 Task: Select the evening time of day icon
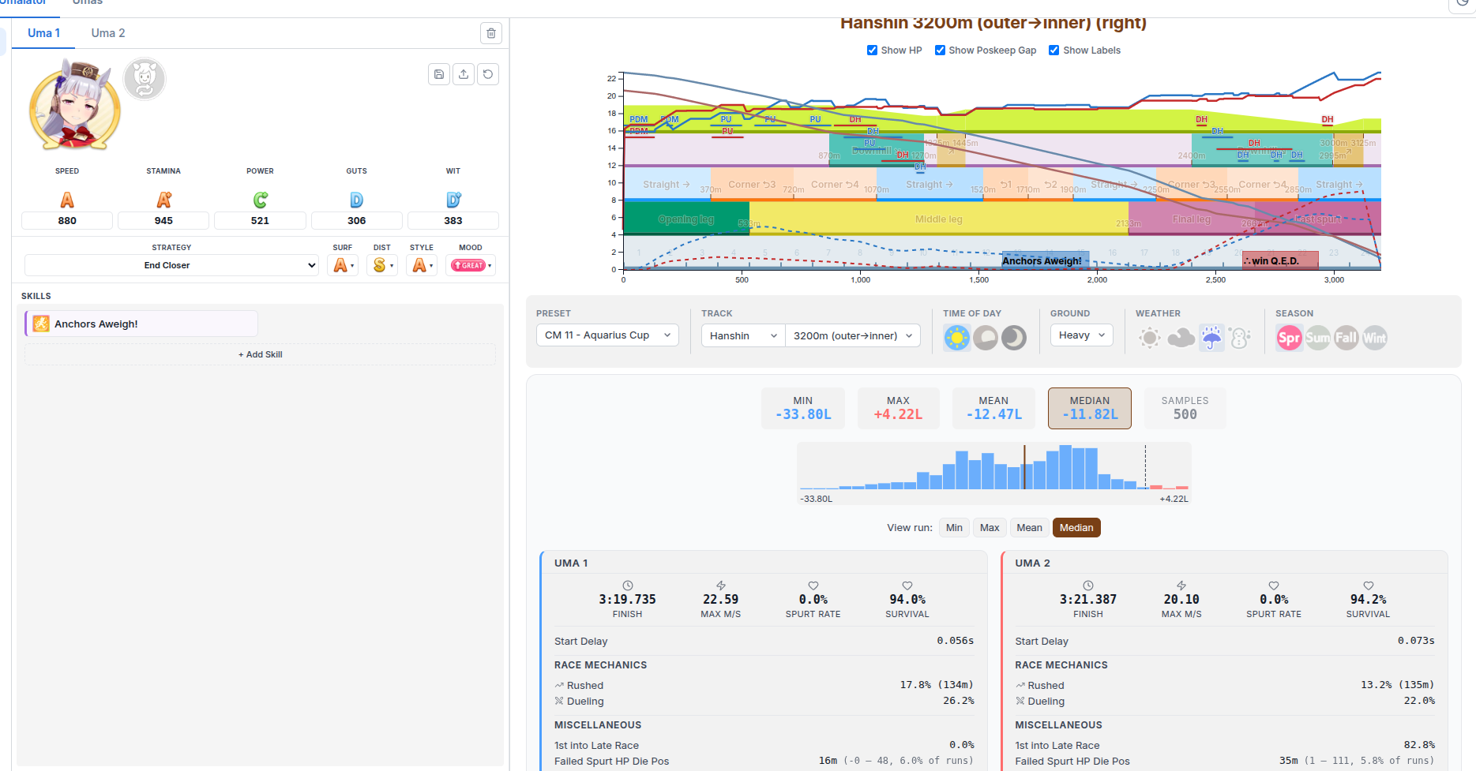pos(986,338)
